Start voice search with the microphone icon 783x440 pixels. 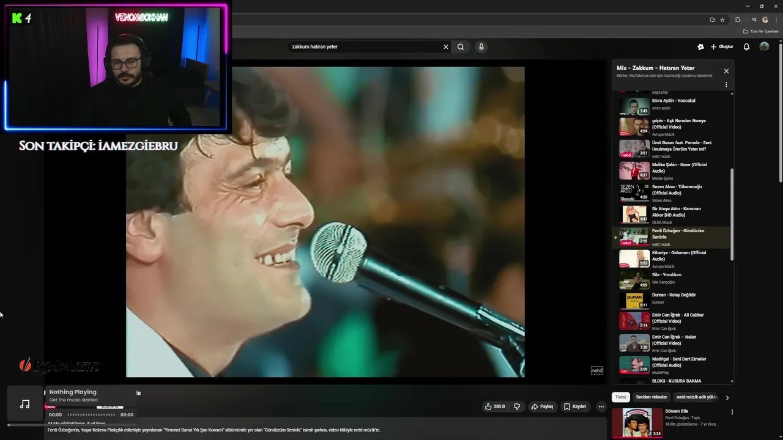tap(481, 46)
